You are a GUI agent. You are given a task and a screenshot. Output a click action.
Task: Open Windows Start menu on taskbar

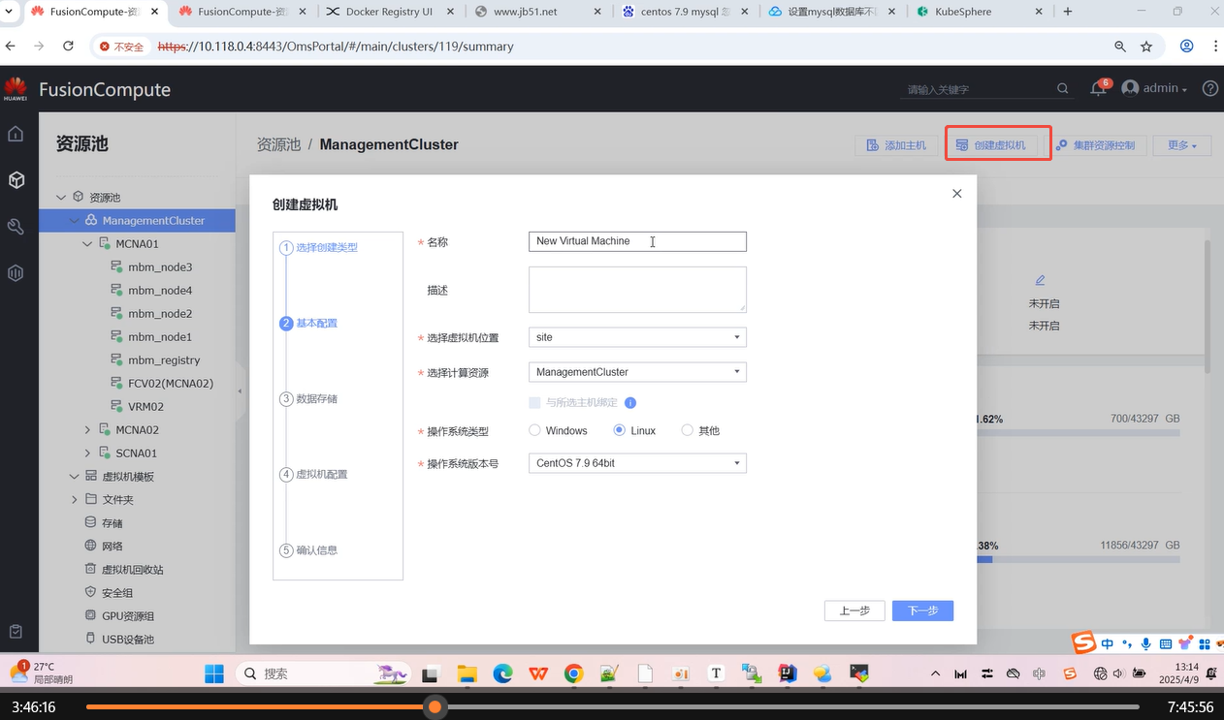[x=213, y=673]
